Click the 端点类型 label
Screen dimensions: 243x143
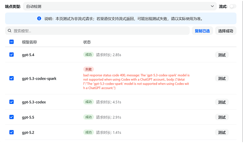(x=13, y=6)
